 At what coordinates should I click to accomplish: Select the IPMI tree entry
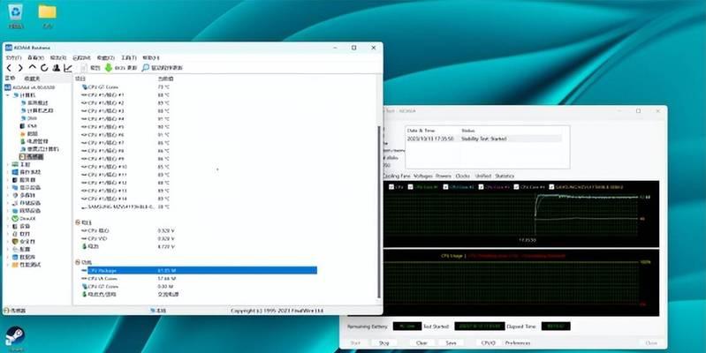tap(29, 126)
